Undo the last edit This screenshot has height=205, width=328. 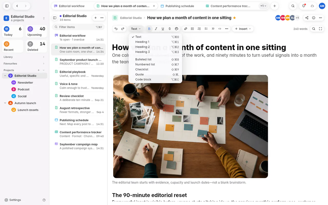(116, 29)
